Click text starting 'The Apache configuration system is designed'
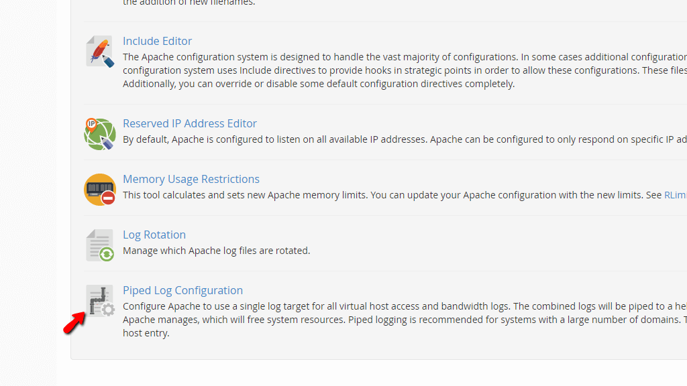687x386 pixels. click(x=405, y=57)
